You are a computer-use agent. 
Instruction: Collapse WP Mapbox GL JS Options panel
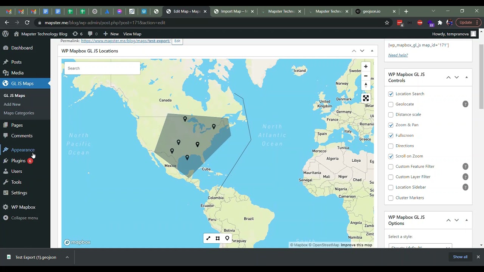(467, 220)
